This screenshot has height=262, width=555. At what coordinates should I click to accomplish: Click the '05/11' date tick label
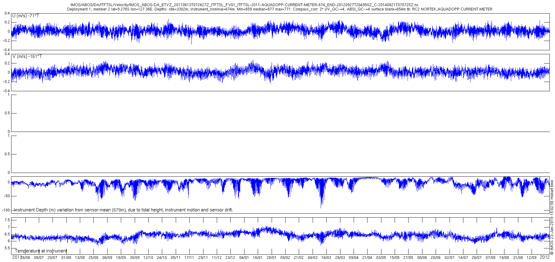175,258
